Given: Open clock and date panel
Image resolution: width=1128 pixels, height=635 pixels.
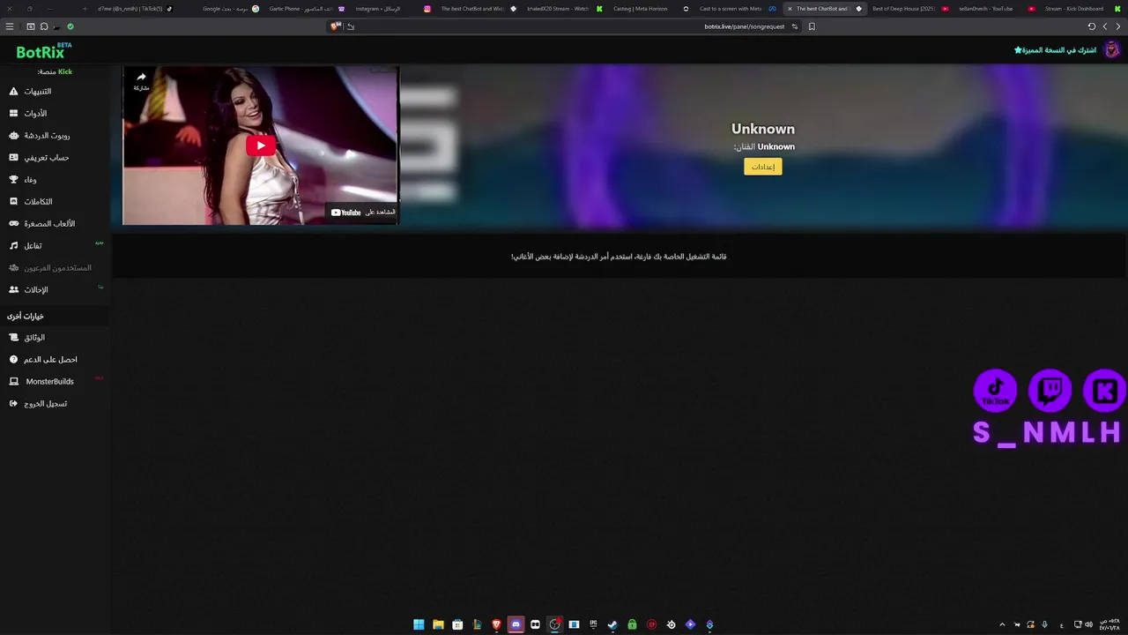Looking at the screenshot, I should (1109, 624).
